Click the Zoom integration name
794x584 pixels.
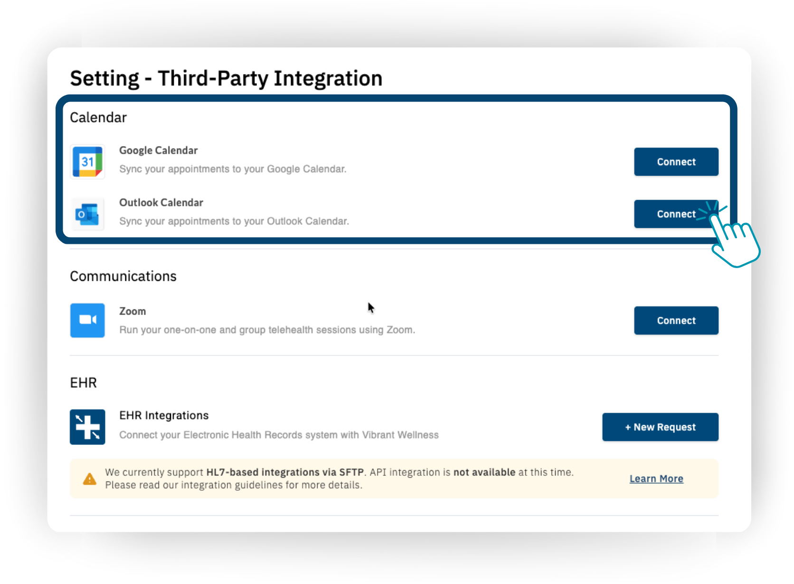click(x=132, y=311)
